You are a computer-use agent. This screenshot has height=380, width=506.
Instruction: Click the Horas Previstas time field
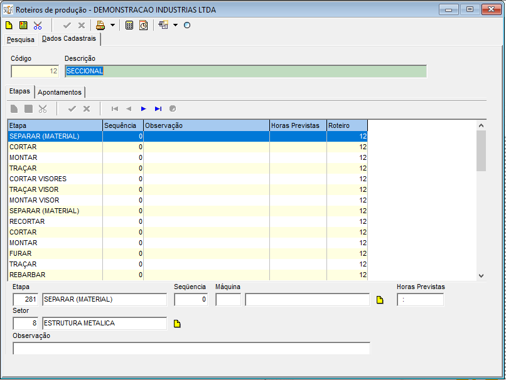point(420,300)
